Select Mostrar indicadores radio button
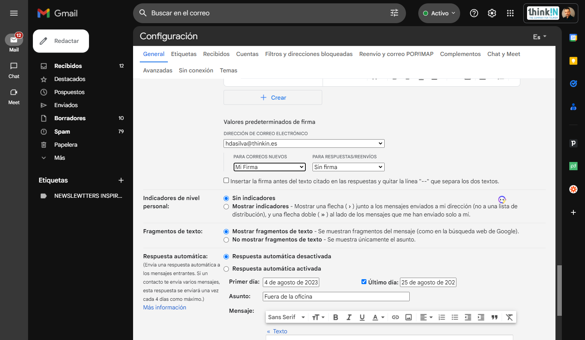585x340 pixels. [x=226, y=206]
